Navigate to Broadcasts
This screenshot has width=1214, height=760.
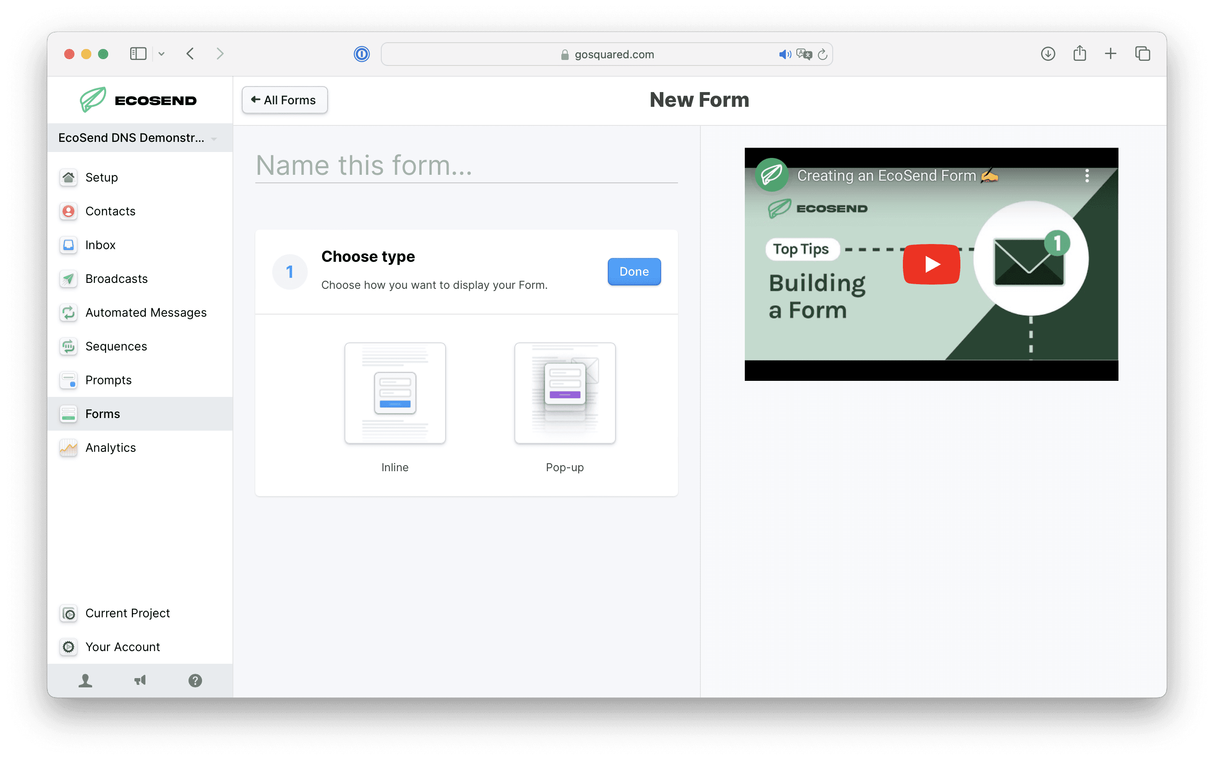click(140, 279)
